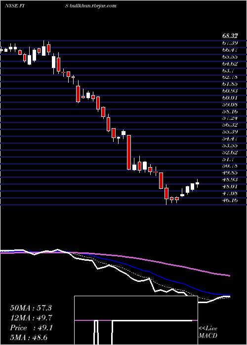Select the 55.39 price level

(230, 132)
